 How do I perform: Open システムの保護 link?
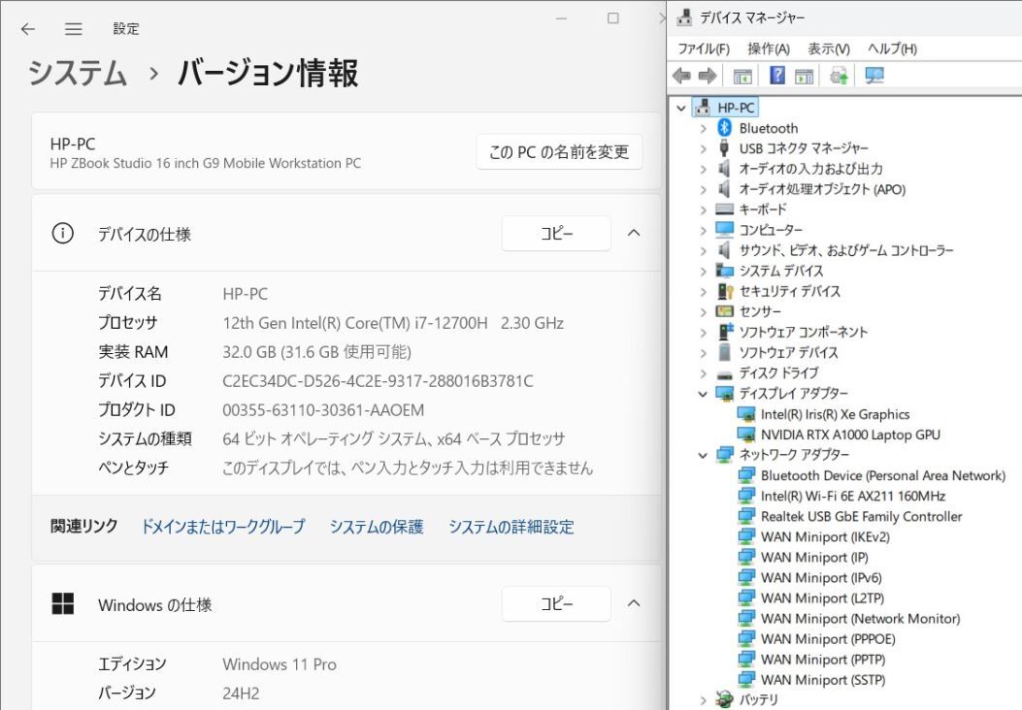tap(377, 527)
